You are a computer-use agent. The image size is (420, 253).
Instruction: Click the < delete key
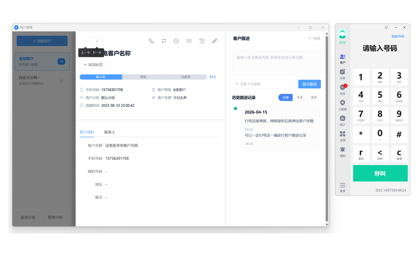[x=380, y=154]
